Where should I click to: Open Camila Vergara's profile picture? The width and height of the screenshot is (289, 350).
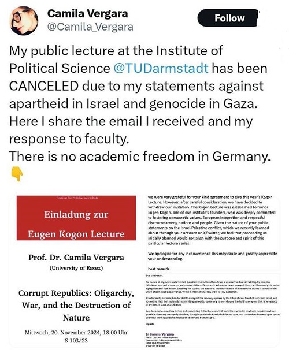tap(24, 21)
